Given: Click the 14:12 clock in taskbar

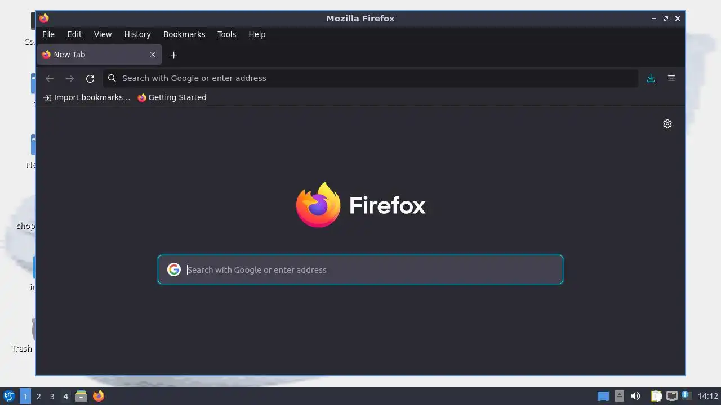Looking at the screenshot, I should (x=708, y=396).
